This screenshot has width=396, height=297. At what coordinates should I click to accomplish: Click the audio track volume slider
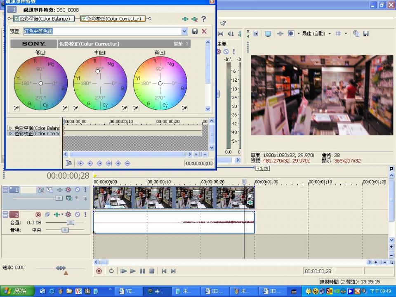pos(70,222)
